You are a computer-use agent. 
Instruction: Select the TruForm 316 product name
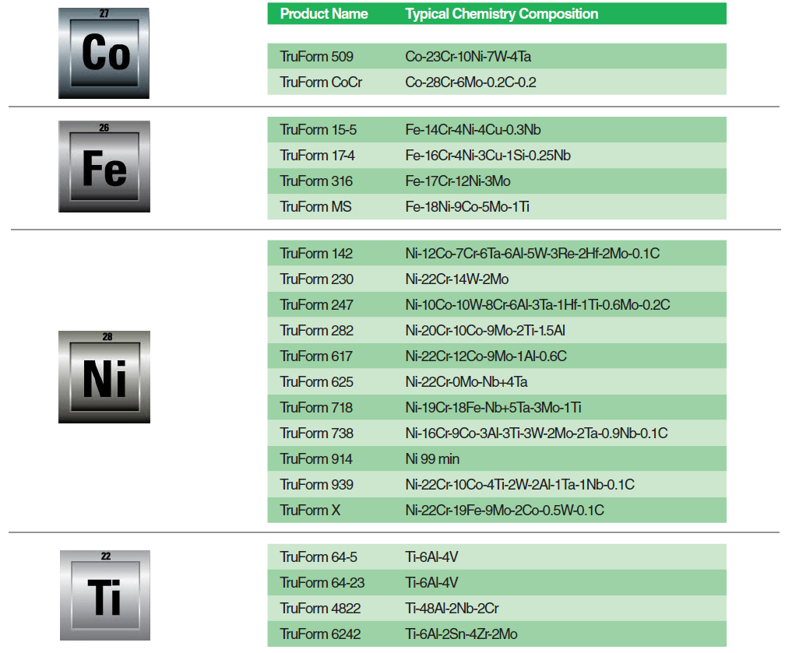pyautogui.click(x=316, y=181)
